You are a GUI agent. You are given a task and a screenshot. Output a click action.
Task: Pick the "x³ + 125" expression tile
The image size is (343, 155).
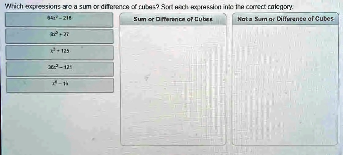[60, 52]
